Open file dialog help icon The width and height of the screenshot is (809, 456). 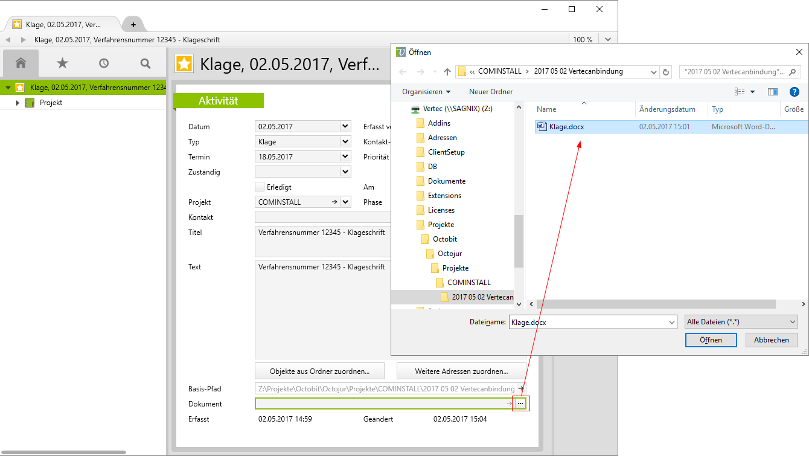tap(795, 92)
